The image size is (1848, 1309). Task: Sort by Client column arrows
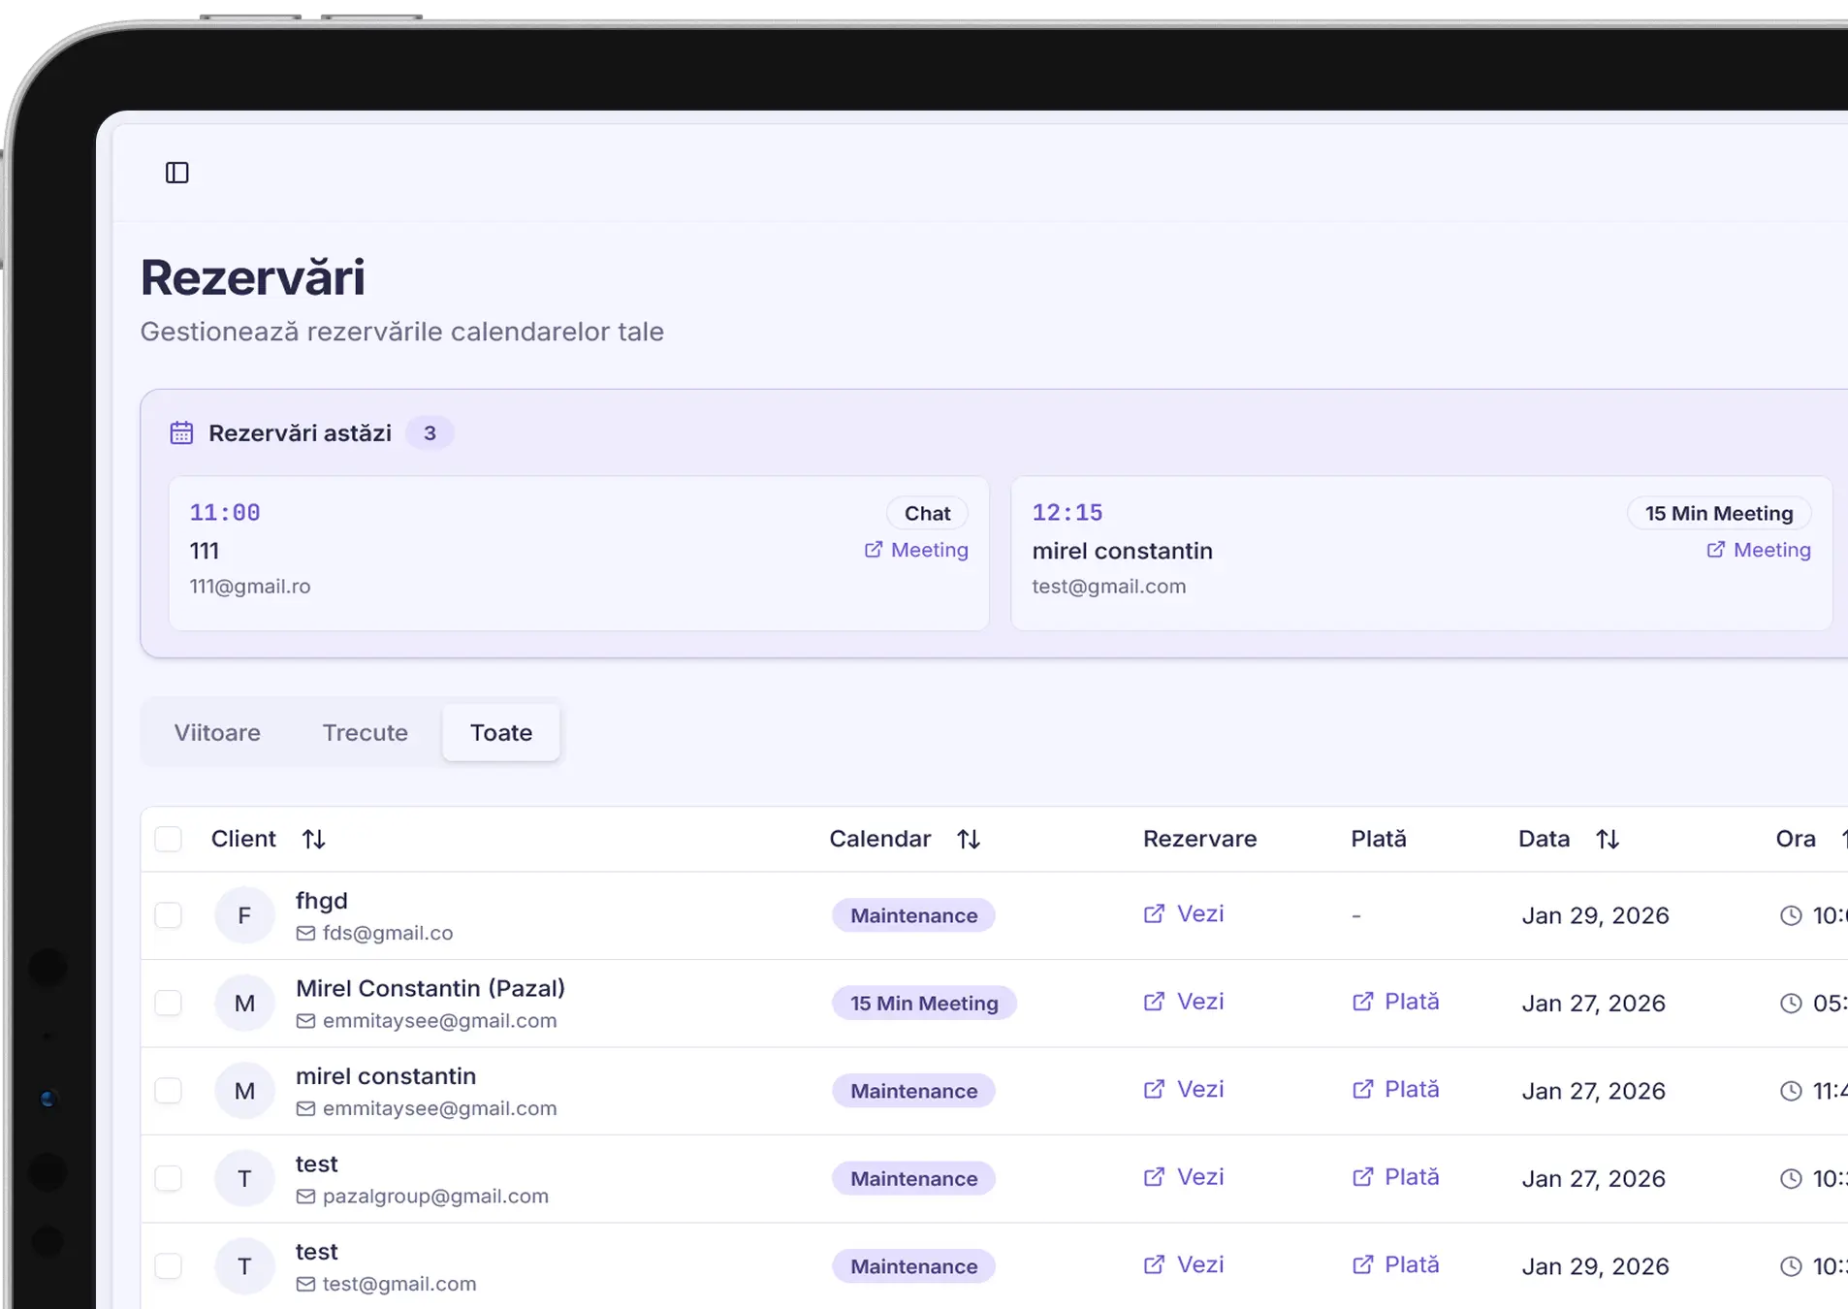click(313, 839)
